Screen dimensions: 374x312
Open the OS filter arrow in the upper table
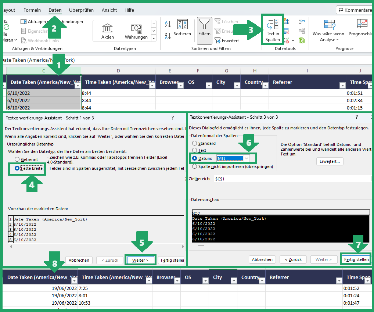click(209, 85)
